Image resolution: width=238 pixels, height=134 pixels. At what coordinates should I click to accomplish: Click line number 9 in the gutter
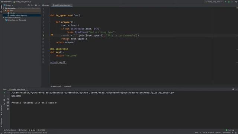pos(43,35)
